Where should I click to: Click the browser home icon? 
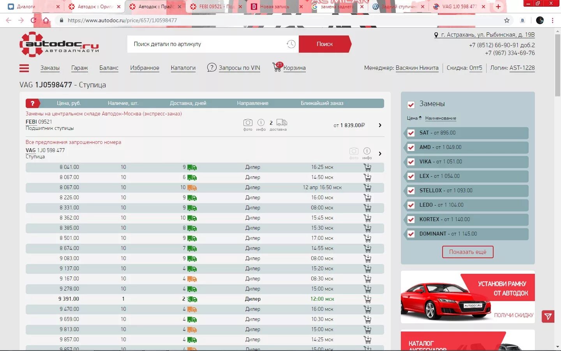coord(46,20)
